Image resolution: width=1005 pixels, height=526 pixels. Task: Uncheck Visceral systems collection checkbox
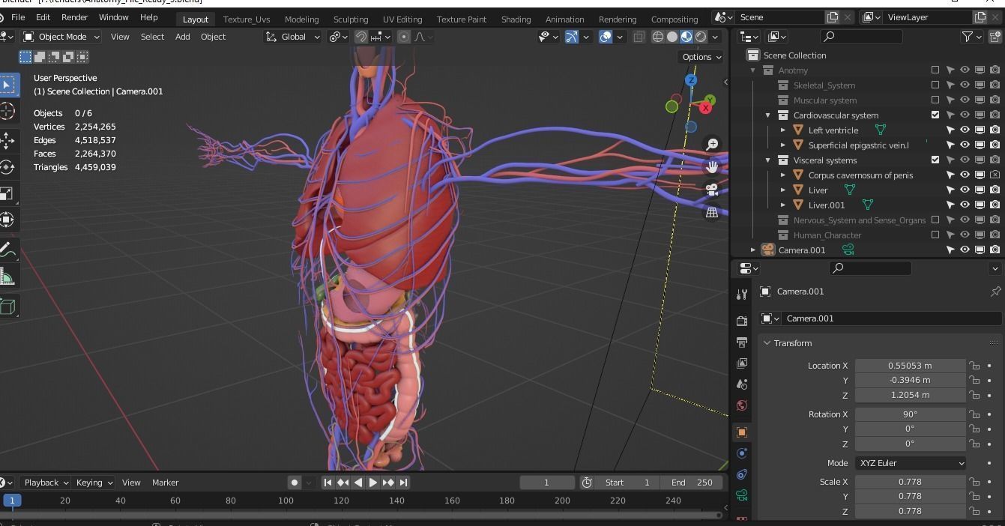coord(935,160)
